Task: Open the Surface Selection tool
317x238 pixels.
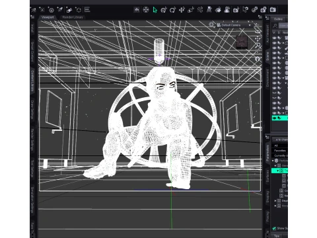Action: pos(218,10)
